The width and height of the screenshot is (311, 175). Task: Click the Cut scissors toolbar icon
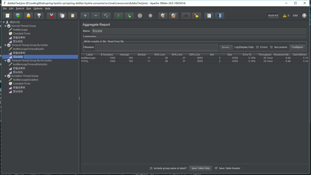coord(51,16)
